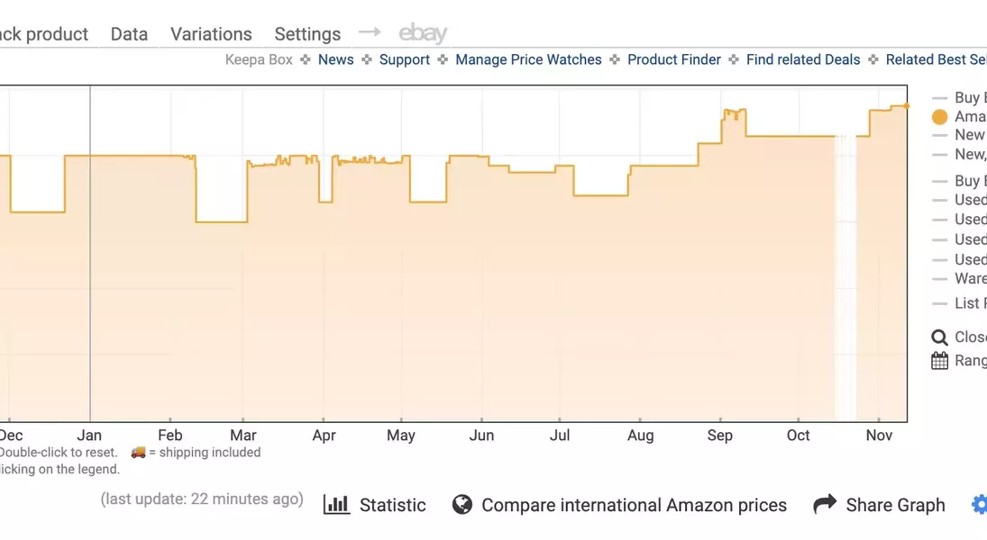
Task: Go to Manage Price Watches
Action: tap(528, 59)
